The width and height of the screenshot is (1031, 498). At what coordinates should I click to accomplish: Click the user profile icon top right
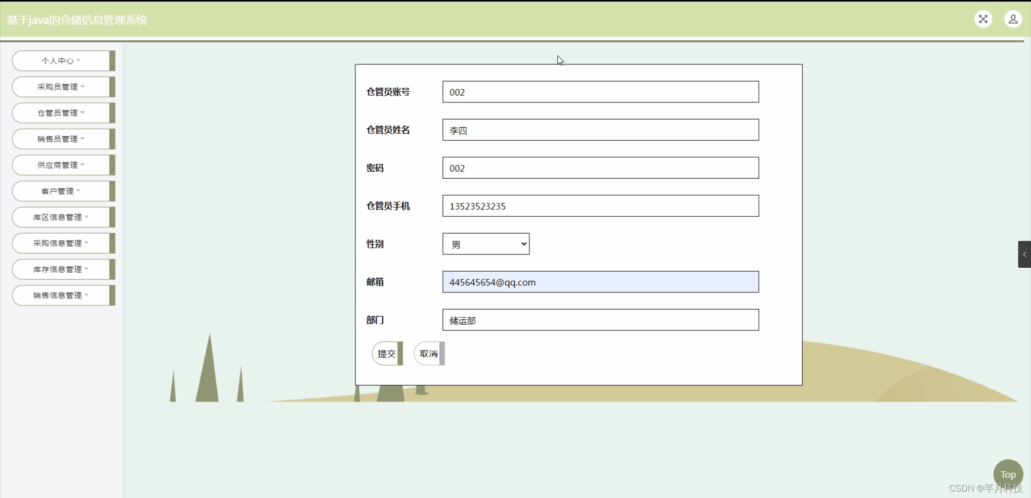pos(1014,19)
